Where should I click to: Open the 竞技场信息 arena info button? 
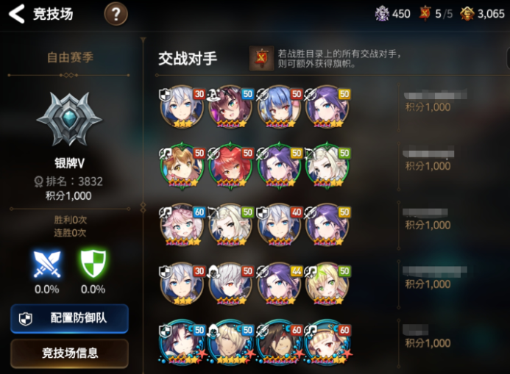tap(69, 353)
